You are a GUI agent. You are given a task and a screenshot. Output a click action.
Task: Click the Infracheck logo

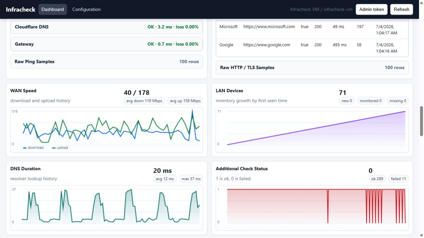pyautogui.click(x=20, y=9)
